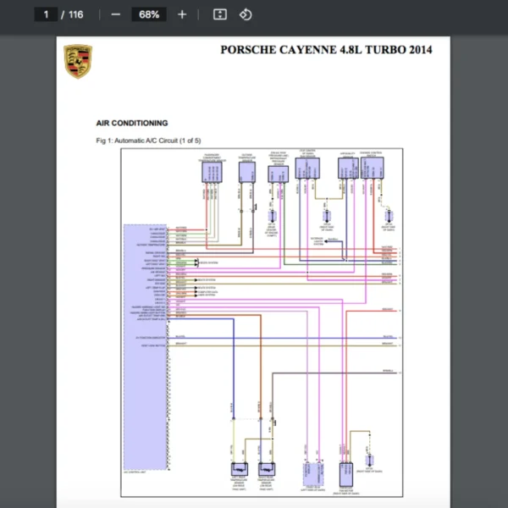Click the zoom out minus button
Viewport: 508px width, 508px height.
pos(115,14)
